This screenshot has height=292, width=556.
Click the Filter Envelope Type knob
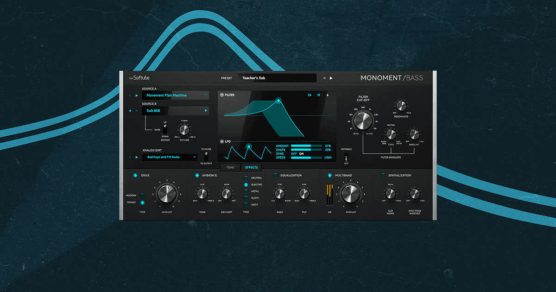[x=391, y=134]
